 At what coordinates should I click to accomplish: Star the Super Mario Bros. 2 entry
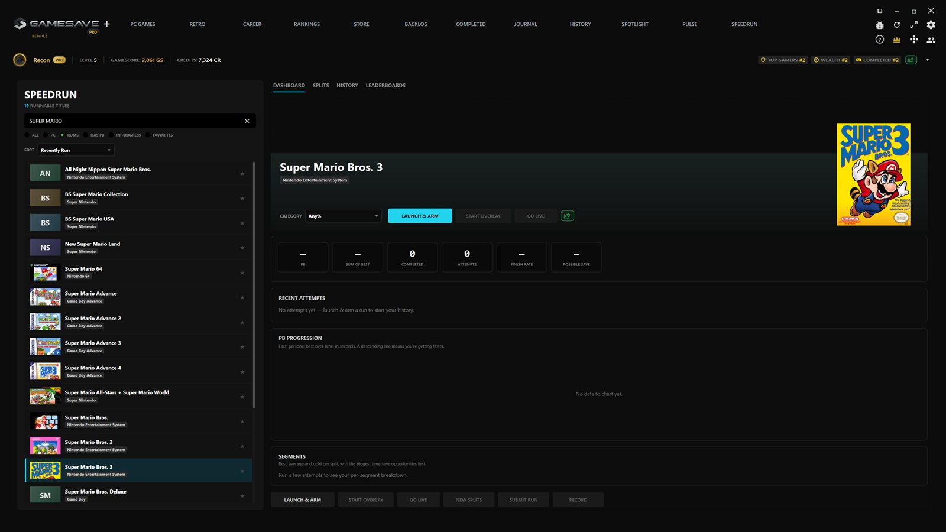point(242,446)
